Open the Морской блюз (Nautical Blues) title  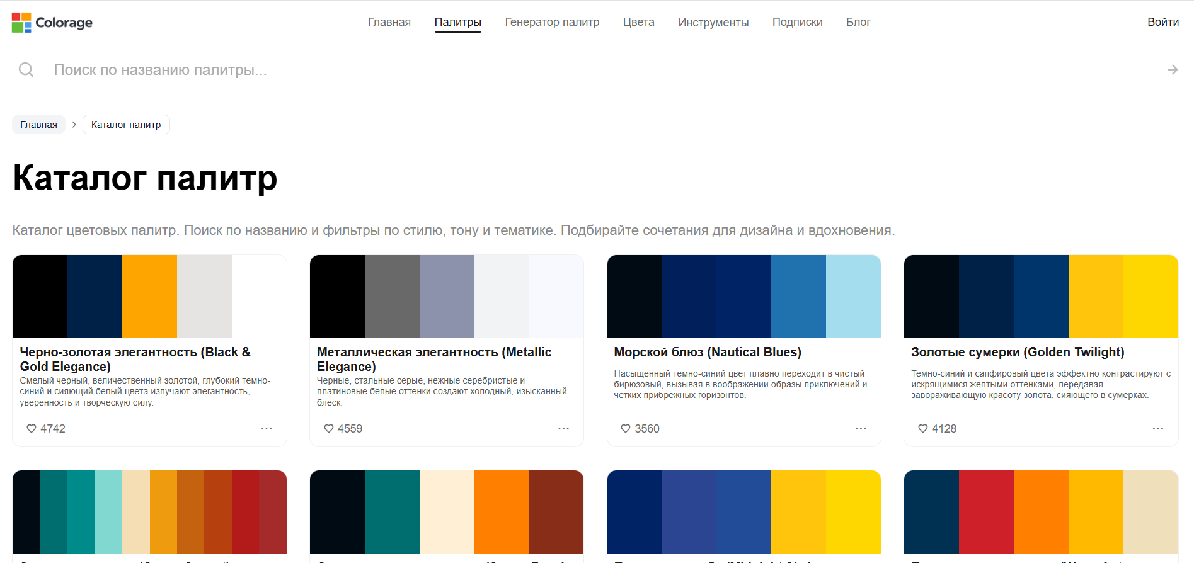(708, 352)
